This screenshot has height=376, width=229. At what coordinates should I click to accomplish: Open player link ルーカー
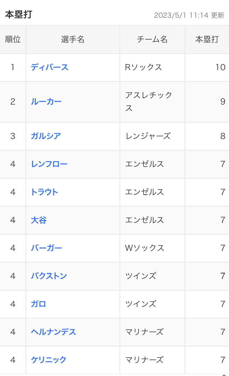pos(46,102)
